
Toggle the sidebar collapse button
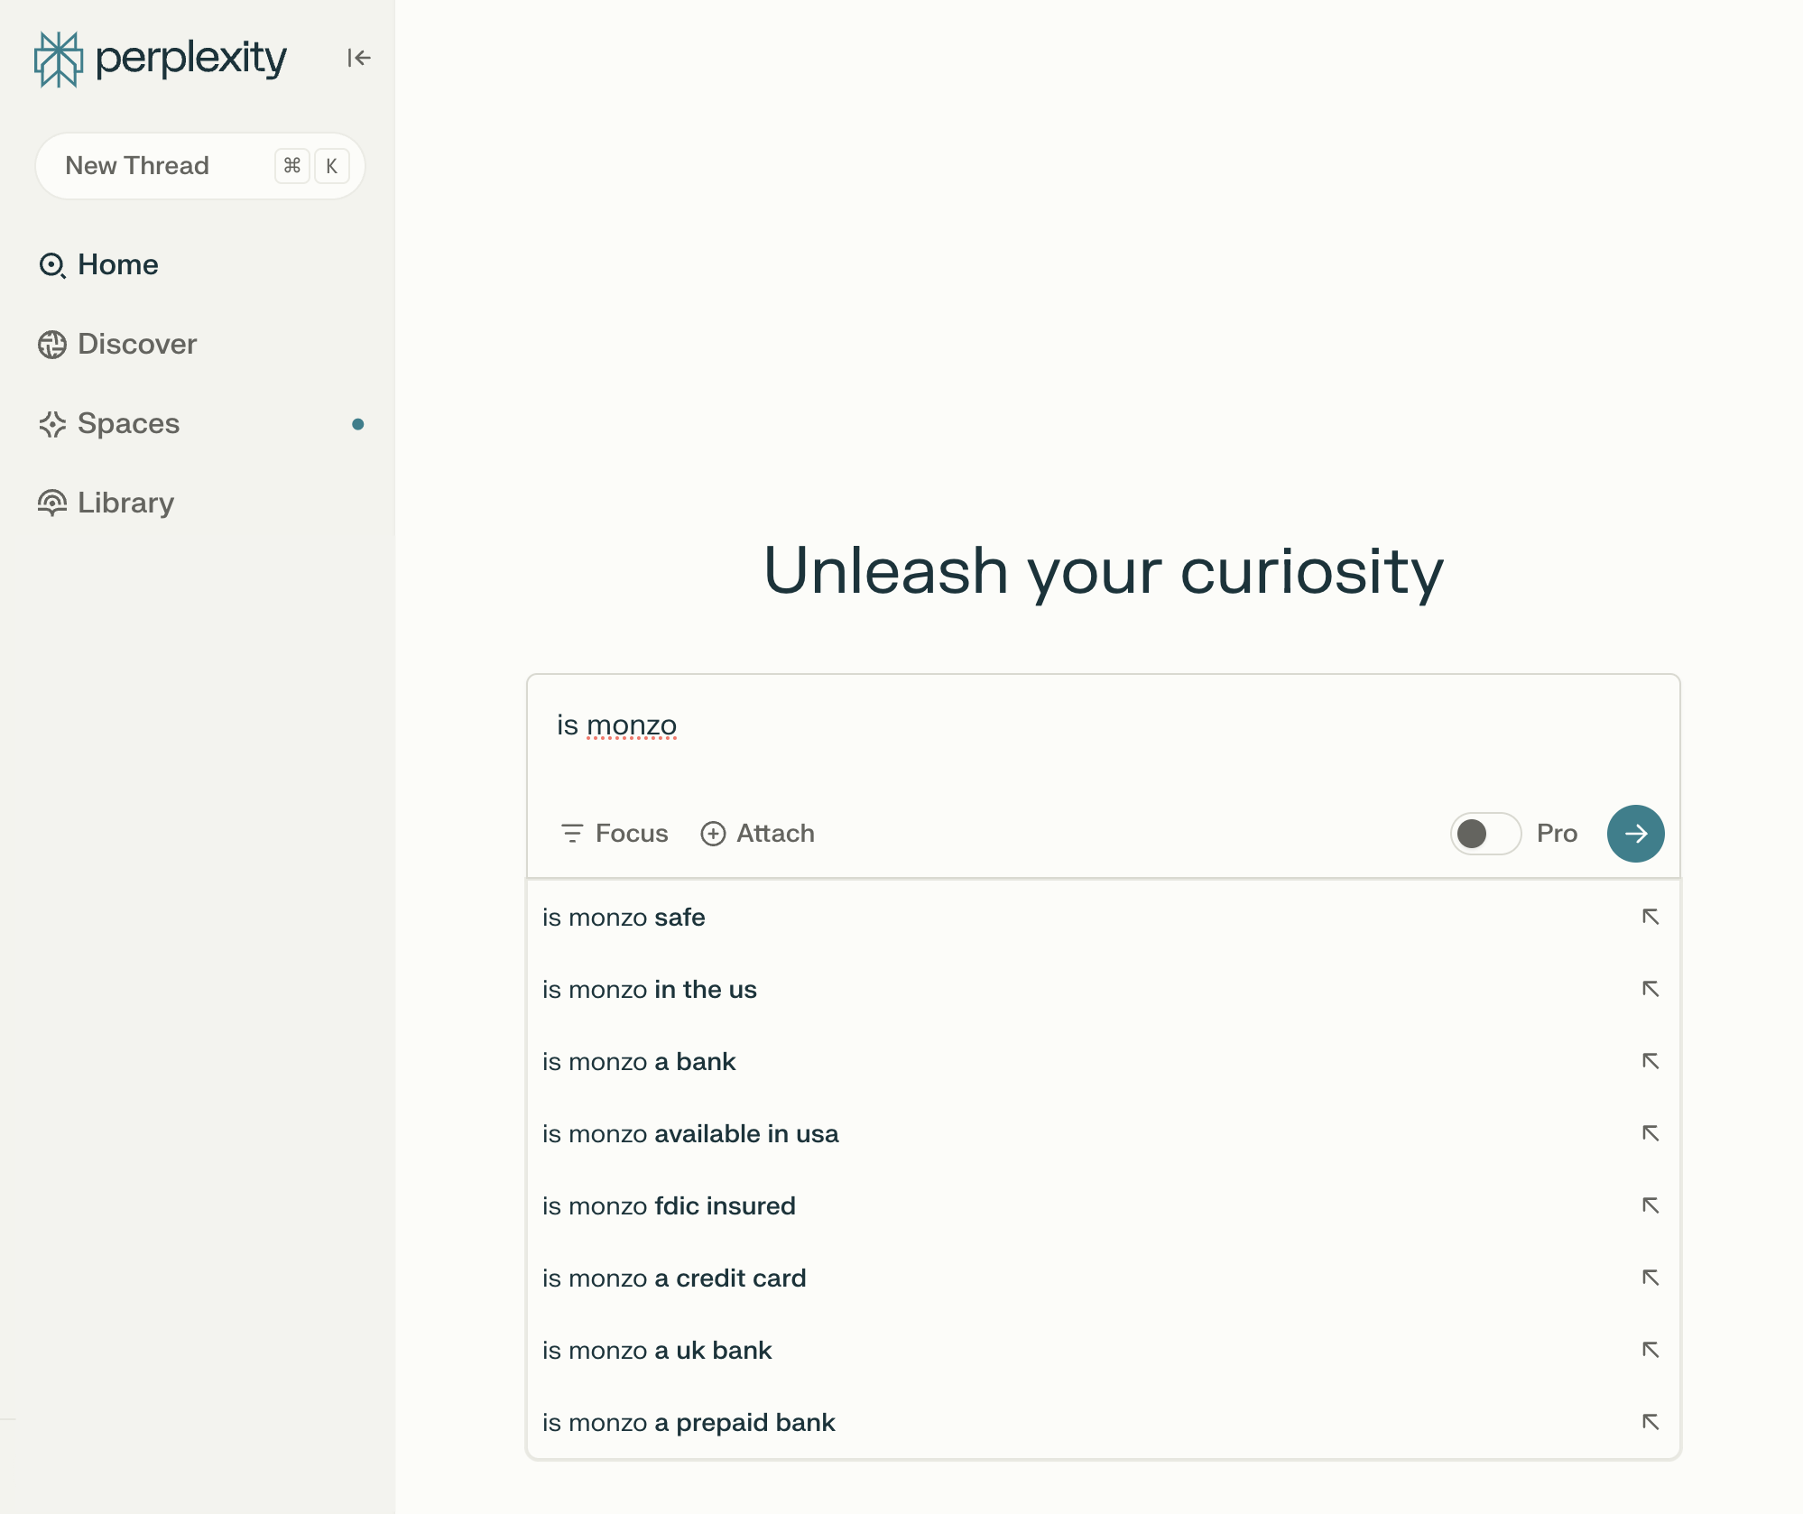pos(359,57)
